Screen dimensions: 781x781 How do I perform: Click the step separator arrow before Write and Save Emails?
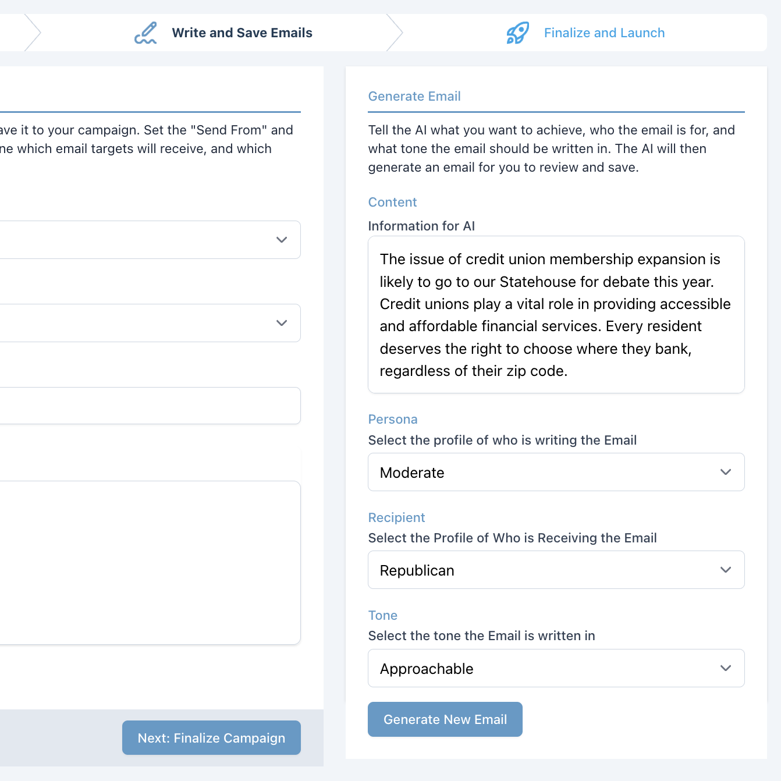point(33,33)
